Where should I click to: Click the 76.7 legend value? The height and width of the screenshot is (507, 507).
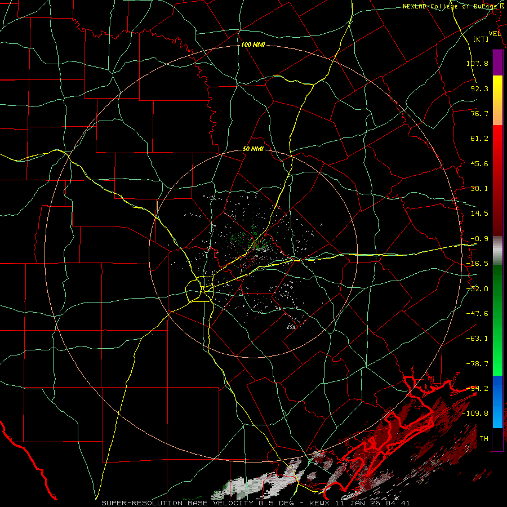coord(479,113)
